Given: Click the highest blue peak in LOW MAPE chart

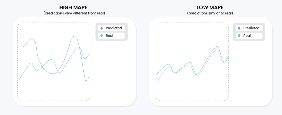Looking at the screenshot, I should coord(217,47).
